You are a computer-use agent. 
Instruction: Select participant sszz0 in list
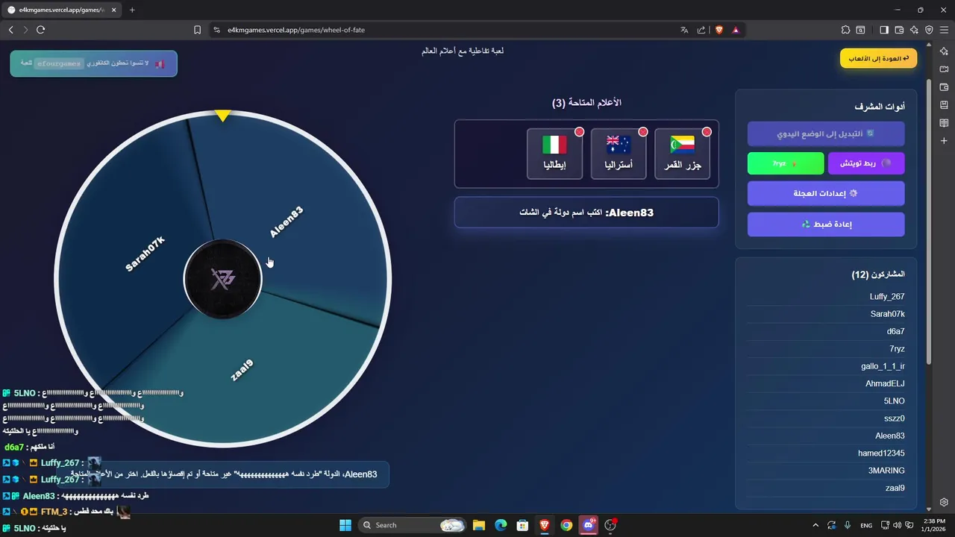(826, 418)
